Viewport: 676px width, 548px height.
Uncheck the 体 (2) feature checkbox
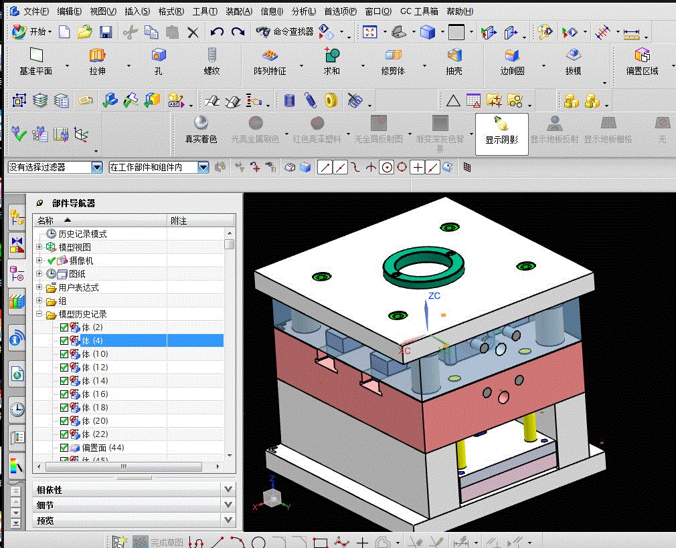tap(64, 327)
